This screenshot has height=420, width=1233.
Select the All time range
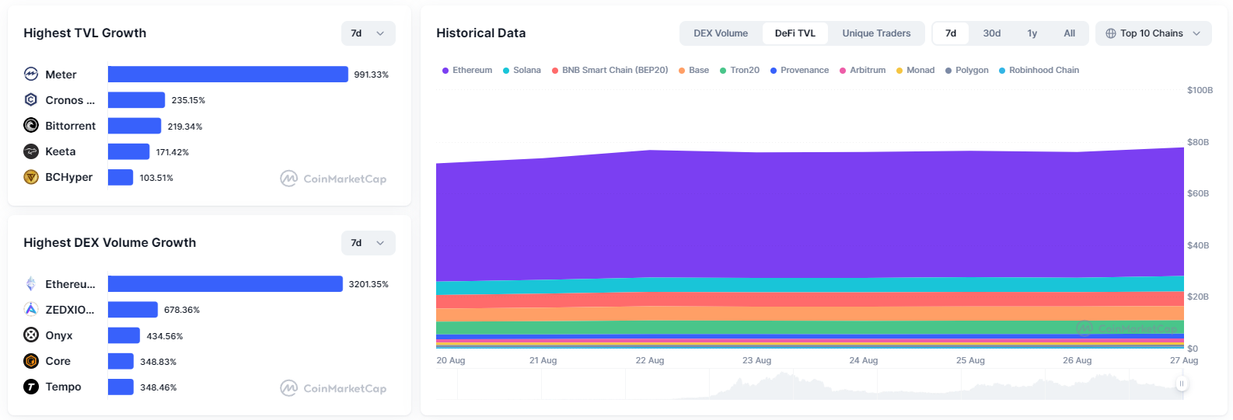1070,33
